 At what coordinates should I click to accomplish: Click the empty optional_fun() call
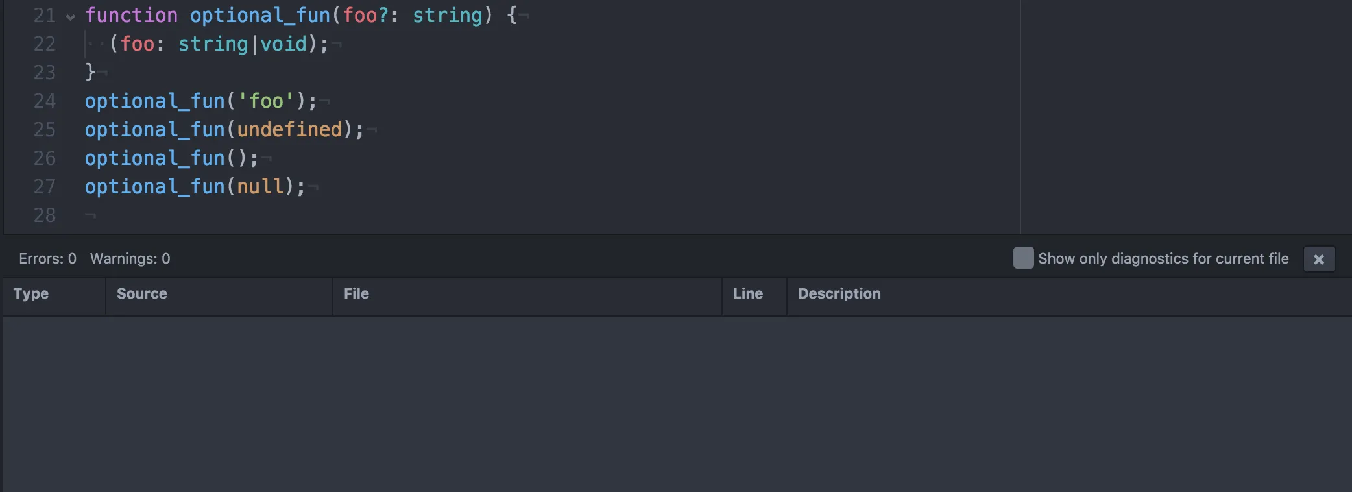pyautogui.click(x=171, y=158)
